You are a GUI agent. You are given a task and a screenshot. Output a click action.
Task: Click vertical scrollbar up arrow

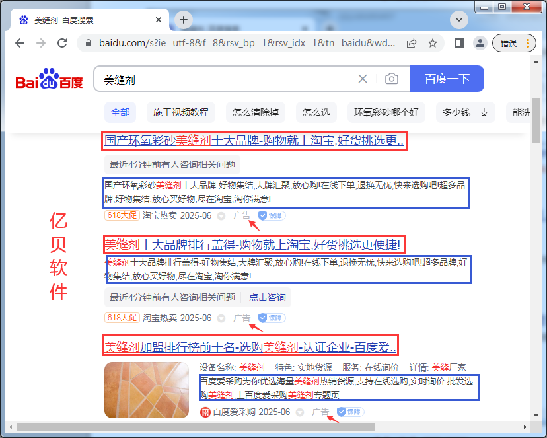(x=536, y=61)
